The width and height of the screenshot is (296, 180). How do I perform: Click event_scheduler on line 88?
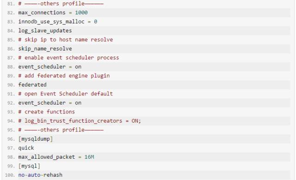[42, 67]
